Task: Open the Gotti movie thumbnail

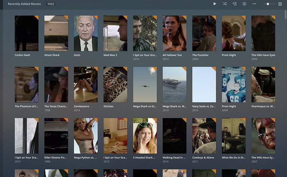Action: (x=86, y=33)
